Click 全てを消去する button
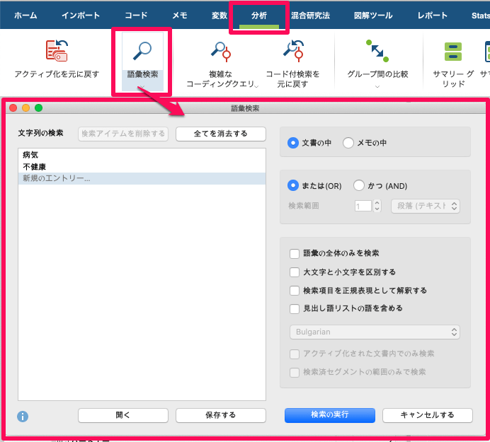The height and width of the screenshot is (442, 490). click(x=221, y=134)
